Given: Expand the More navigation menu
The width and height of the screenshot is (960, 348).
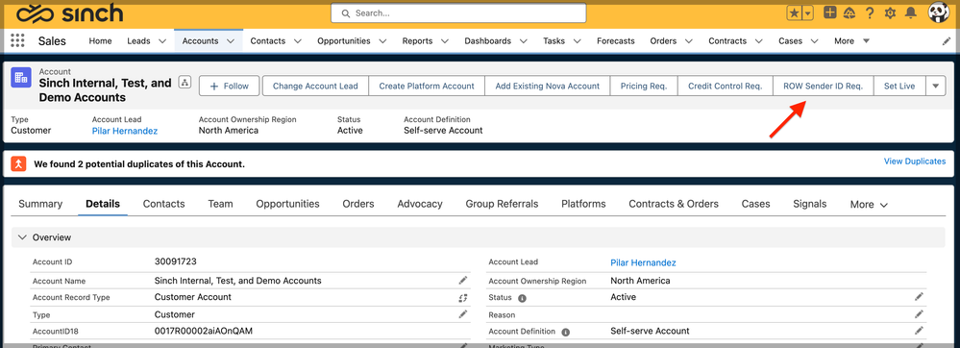Looking at the screenshot, I should tap(851, 41).
